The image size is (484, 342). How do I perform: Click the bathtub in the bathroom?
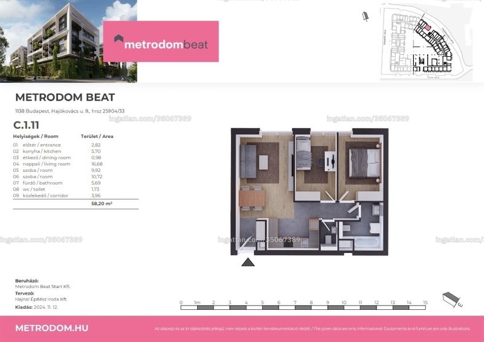click(x=366, y=243)
